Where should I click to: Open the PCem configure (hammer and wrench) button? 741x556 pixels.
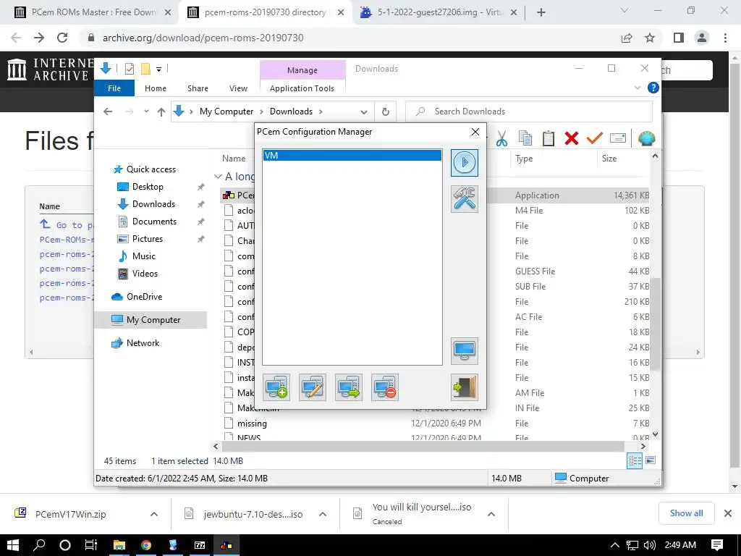(464, 199)
